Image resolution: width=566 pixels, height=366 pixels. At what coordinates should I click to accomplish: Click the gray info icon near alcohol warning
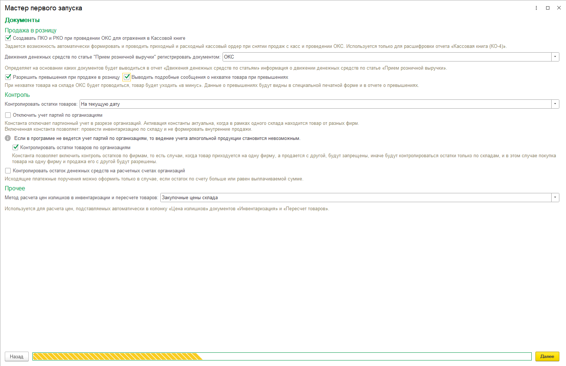[x=8, y=138]
